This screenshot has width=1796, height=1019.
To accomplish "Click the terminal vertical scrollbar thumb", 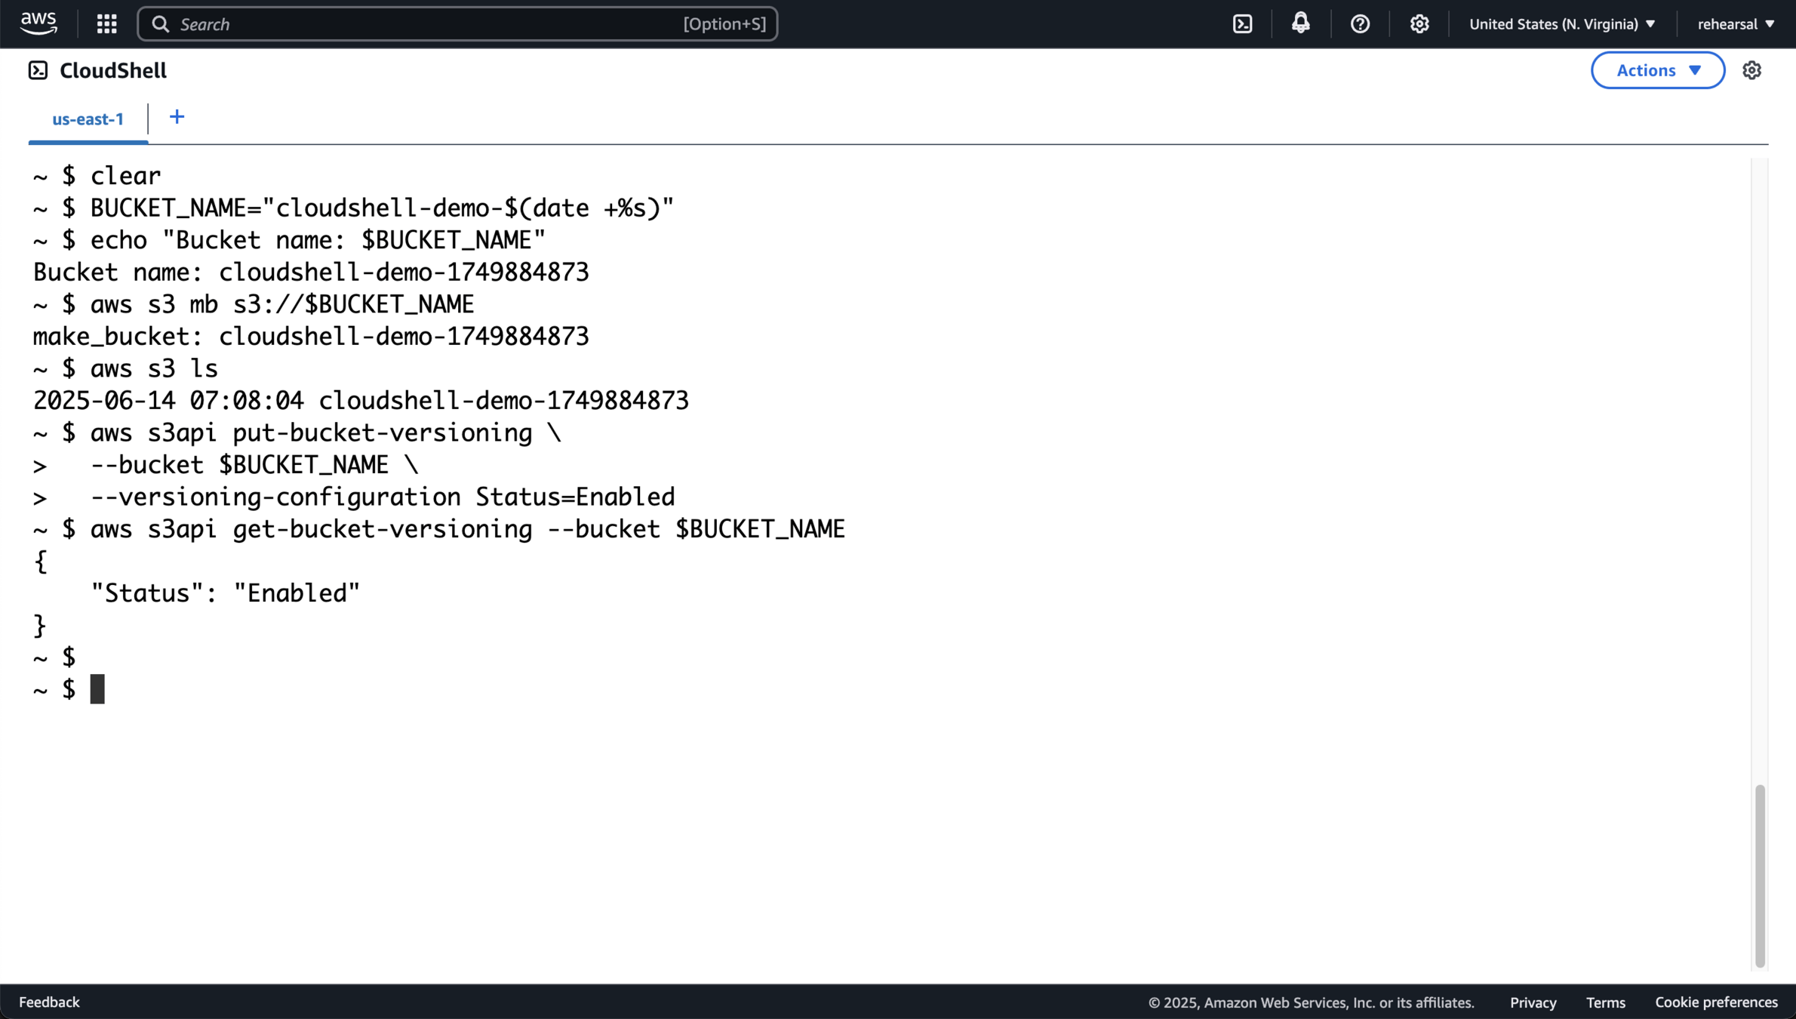I will point(1760,876).
